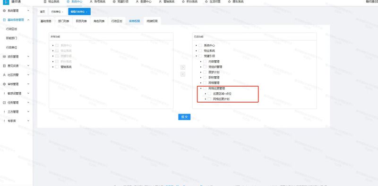Click the 审核管理 gear icon in sidebar
Image resolution: width=378 pixels, height=186 pixels.
[4, 84]
